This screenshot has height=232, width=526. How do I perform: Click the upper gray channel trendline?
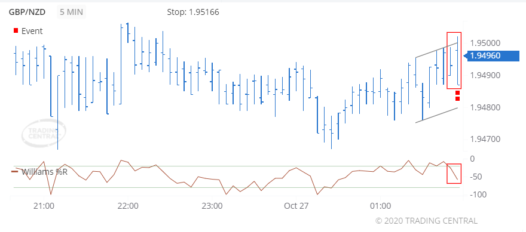click(436, 50)
